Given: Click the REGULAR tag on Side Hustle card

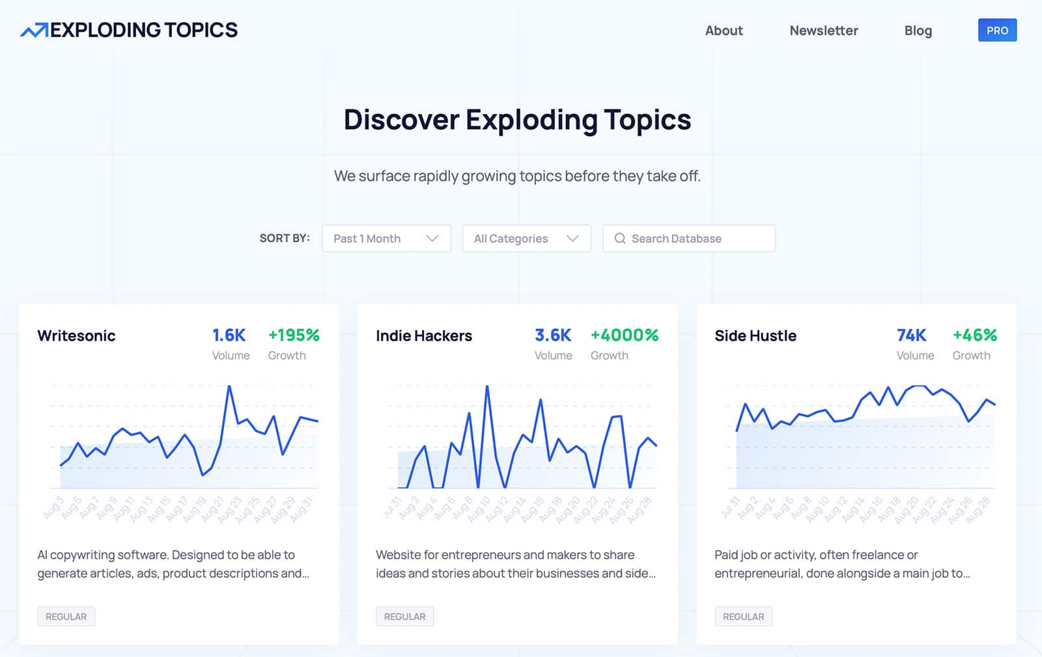Looking at the screenshot, I should point(743,617).
